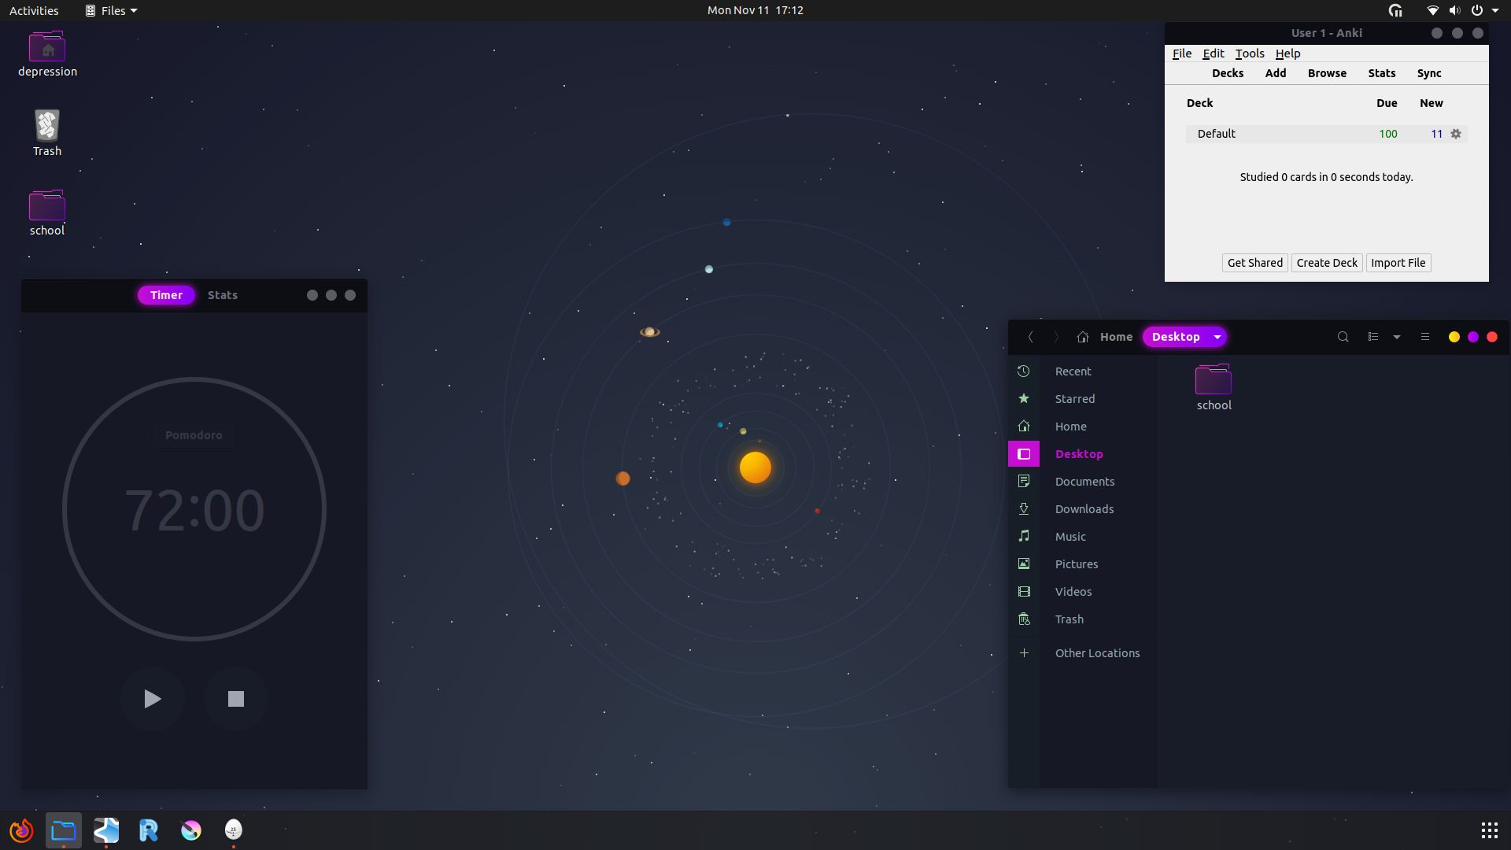Screen dimensions: 1511x850
Task: Toggle list view in the Files toolbar
Action: (1373, 336)
